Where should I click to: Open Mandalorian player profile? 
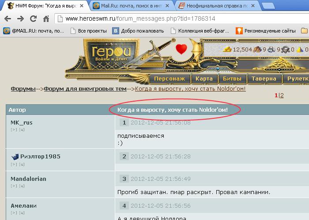28,179
